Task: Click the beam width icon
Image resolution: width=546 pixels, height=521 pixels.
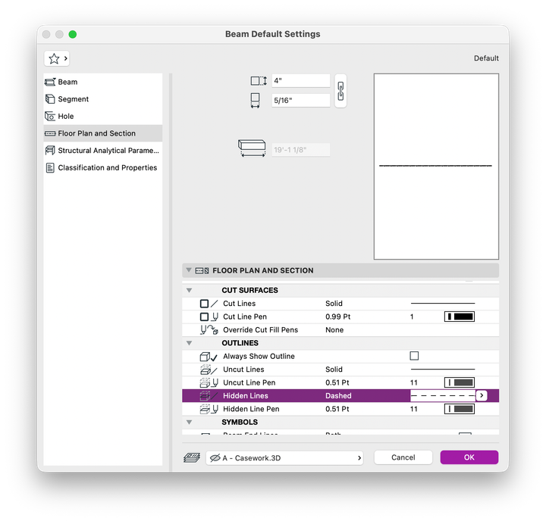Action: click(x=256, y=100)
